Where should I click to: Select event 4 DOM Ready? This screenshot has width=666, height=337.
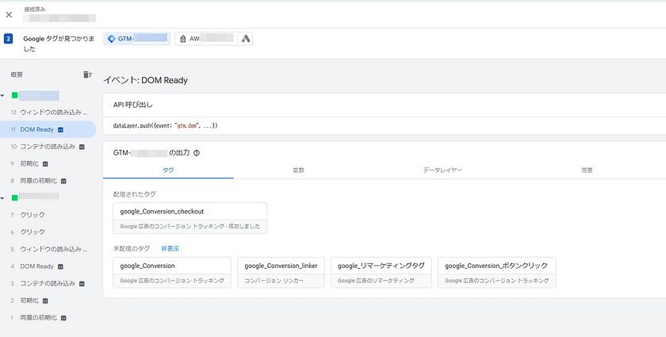(36, 266)
